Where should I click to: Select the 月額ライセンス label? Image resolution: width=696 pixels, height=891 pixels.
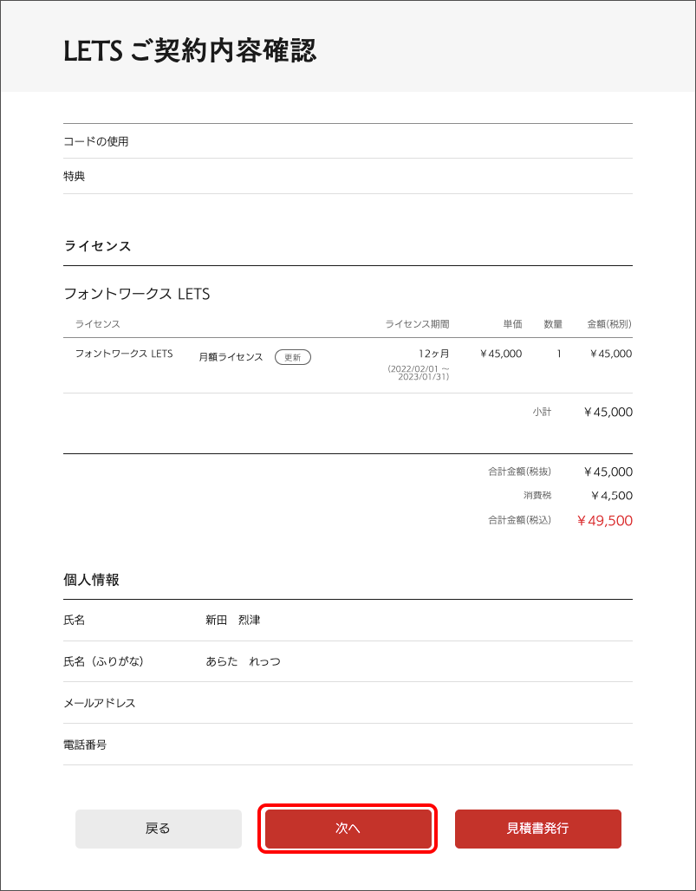(x=231, y=357)
